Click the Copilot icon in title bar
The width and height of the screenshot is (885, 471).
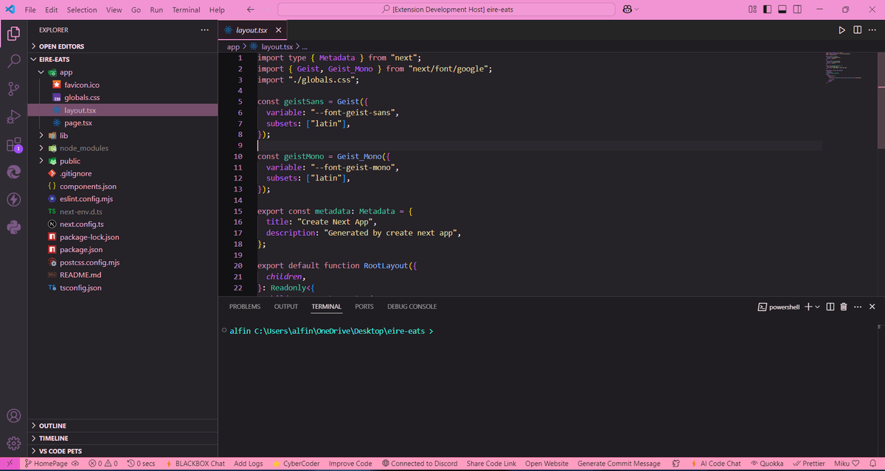(x=627, y=10)
